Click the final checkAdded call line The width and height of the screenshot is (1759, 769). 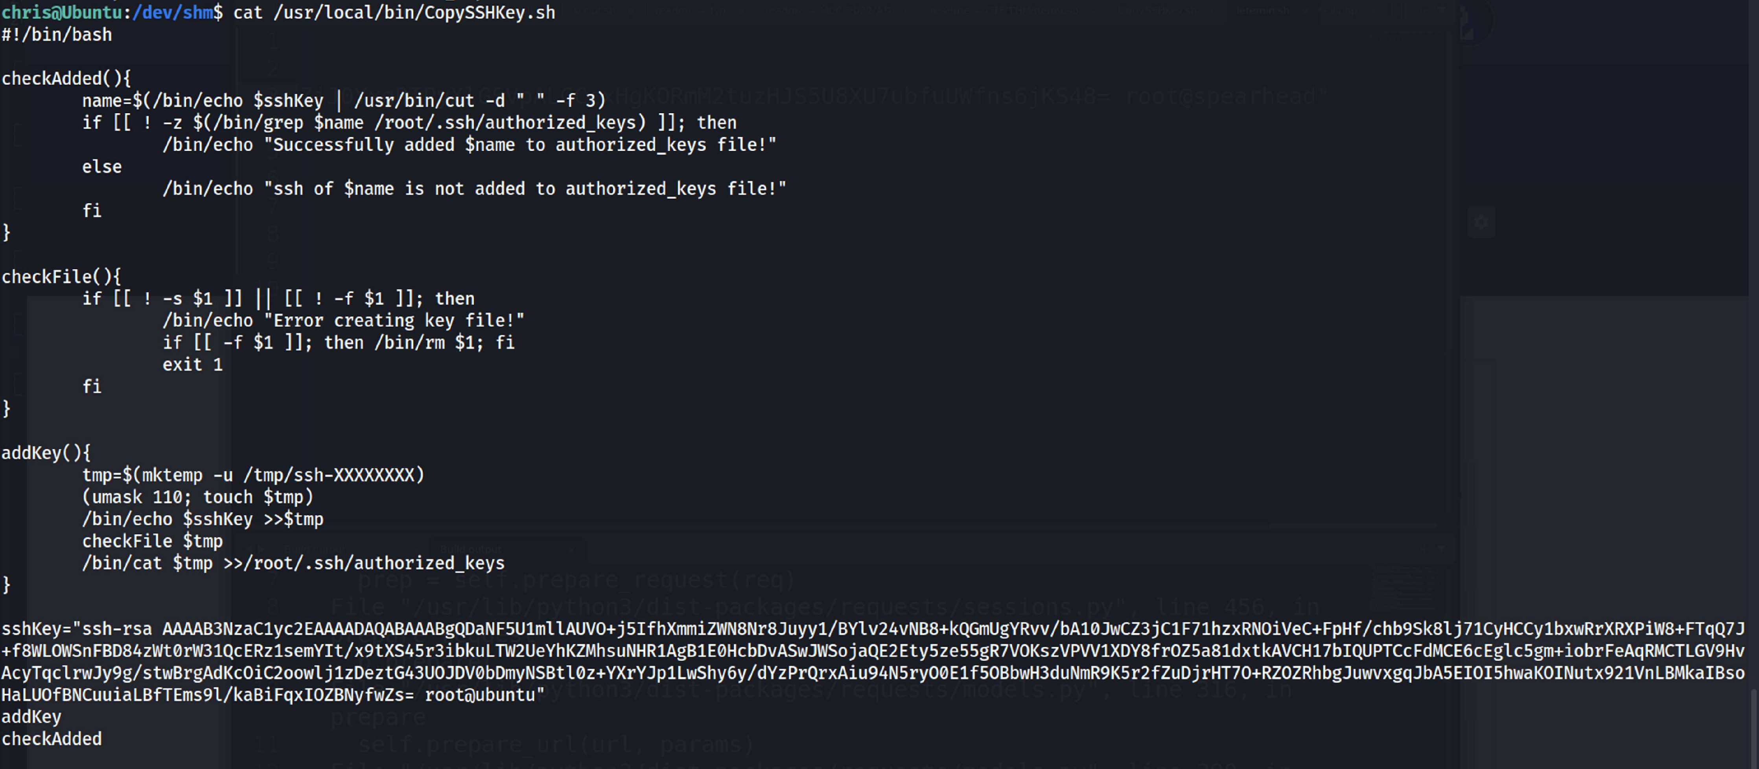coord(51,739)
